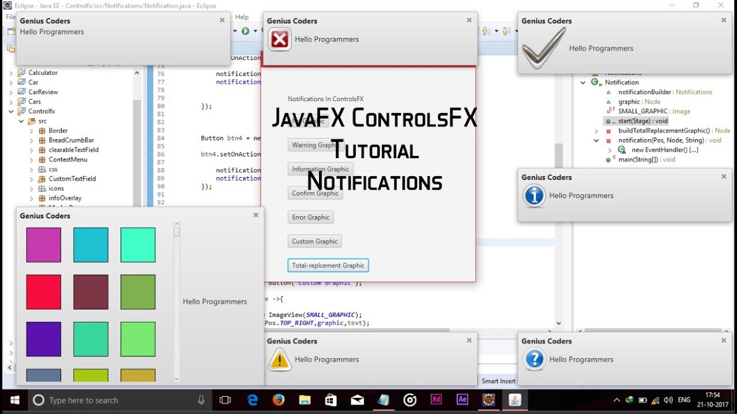Open Adobe XD from the taskbar
Viewport: 737px width, 414px height.
(x=436, y=400)
